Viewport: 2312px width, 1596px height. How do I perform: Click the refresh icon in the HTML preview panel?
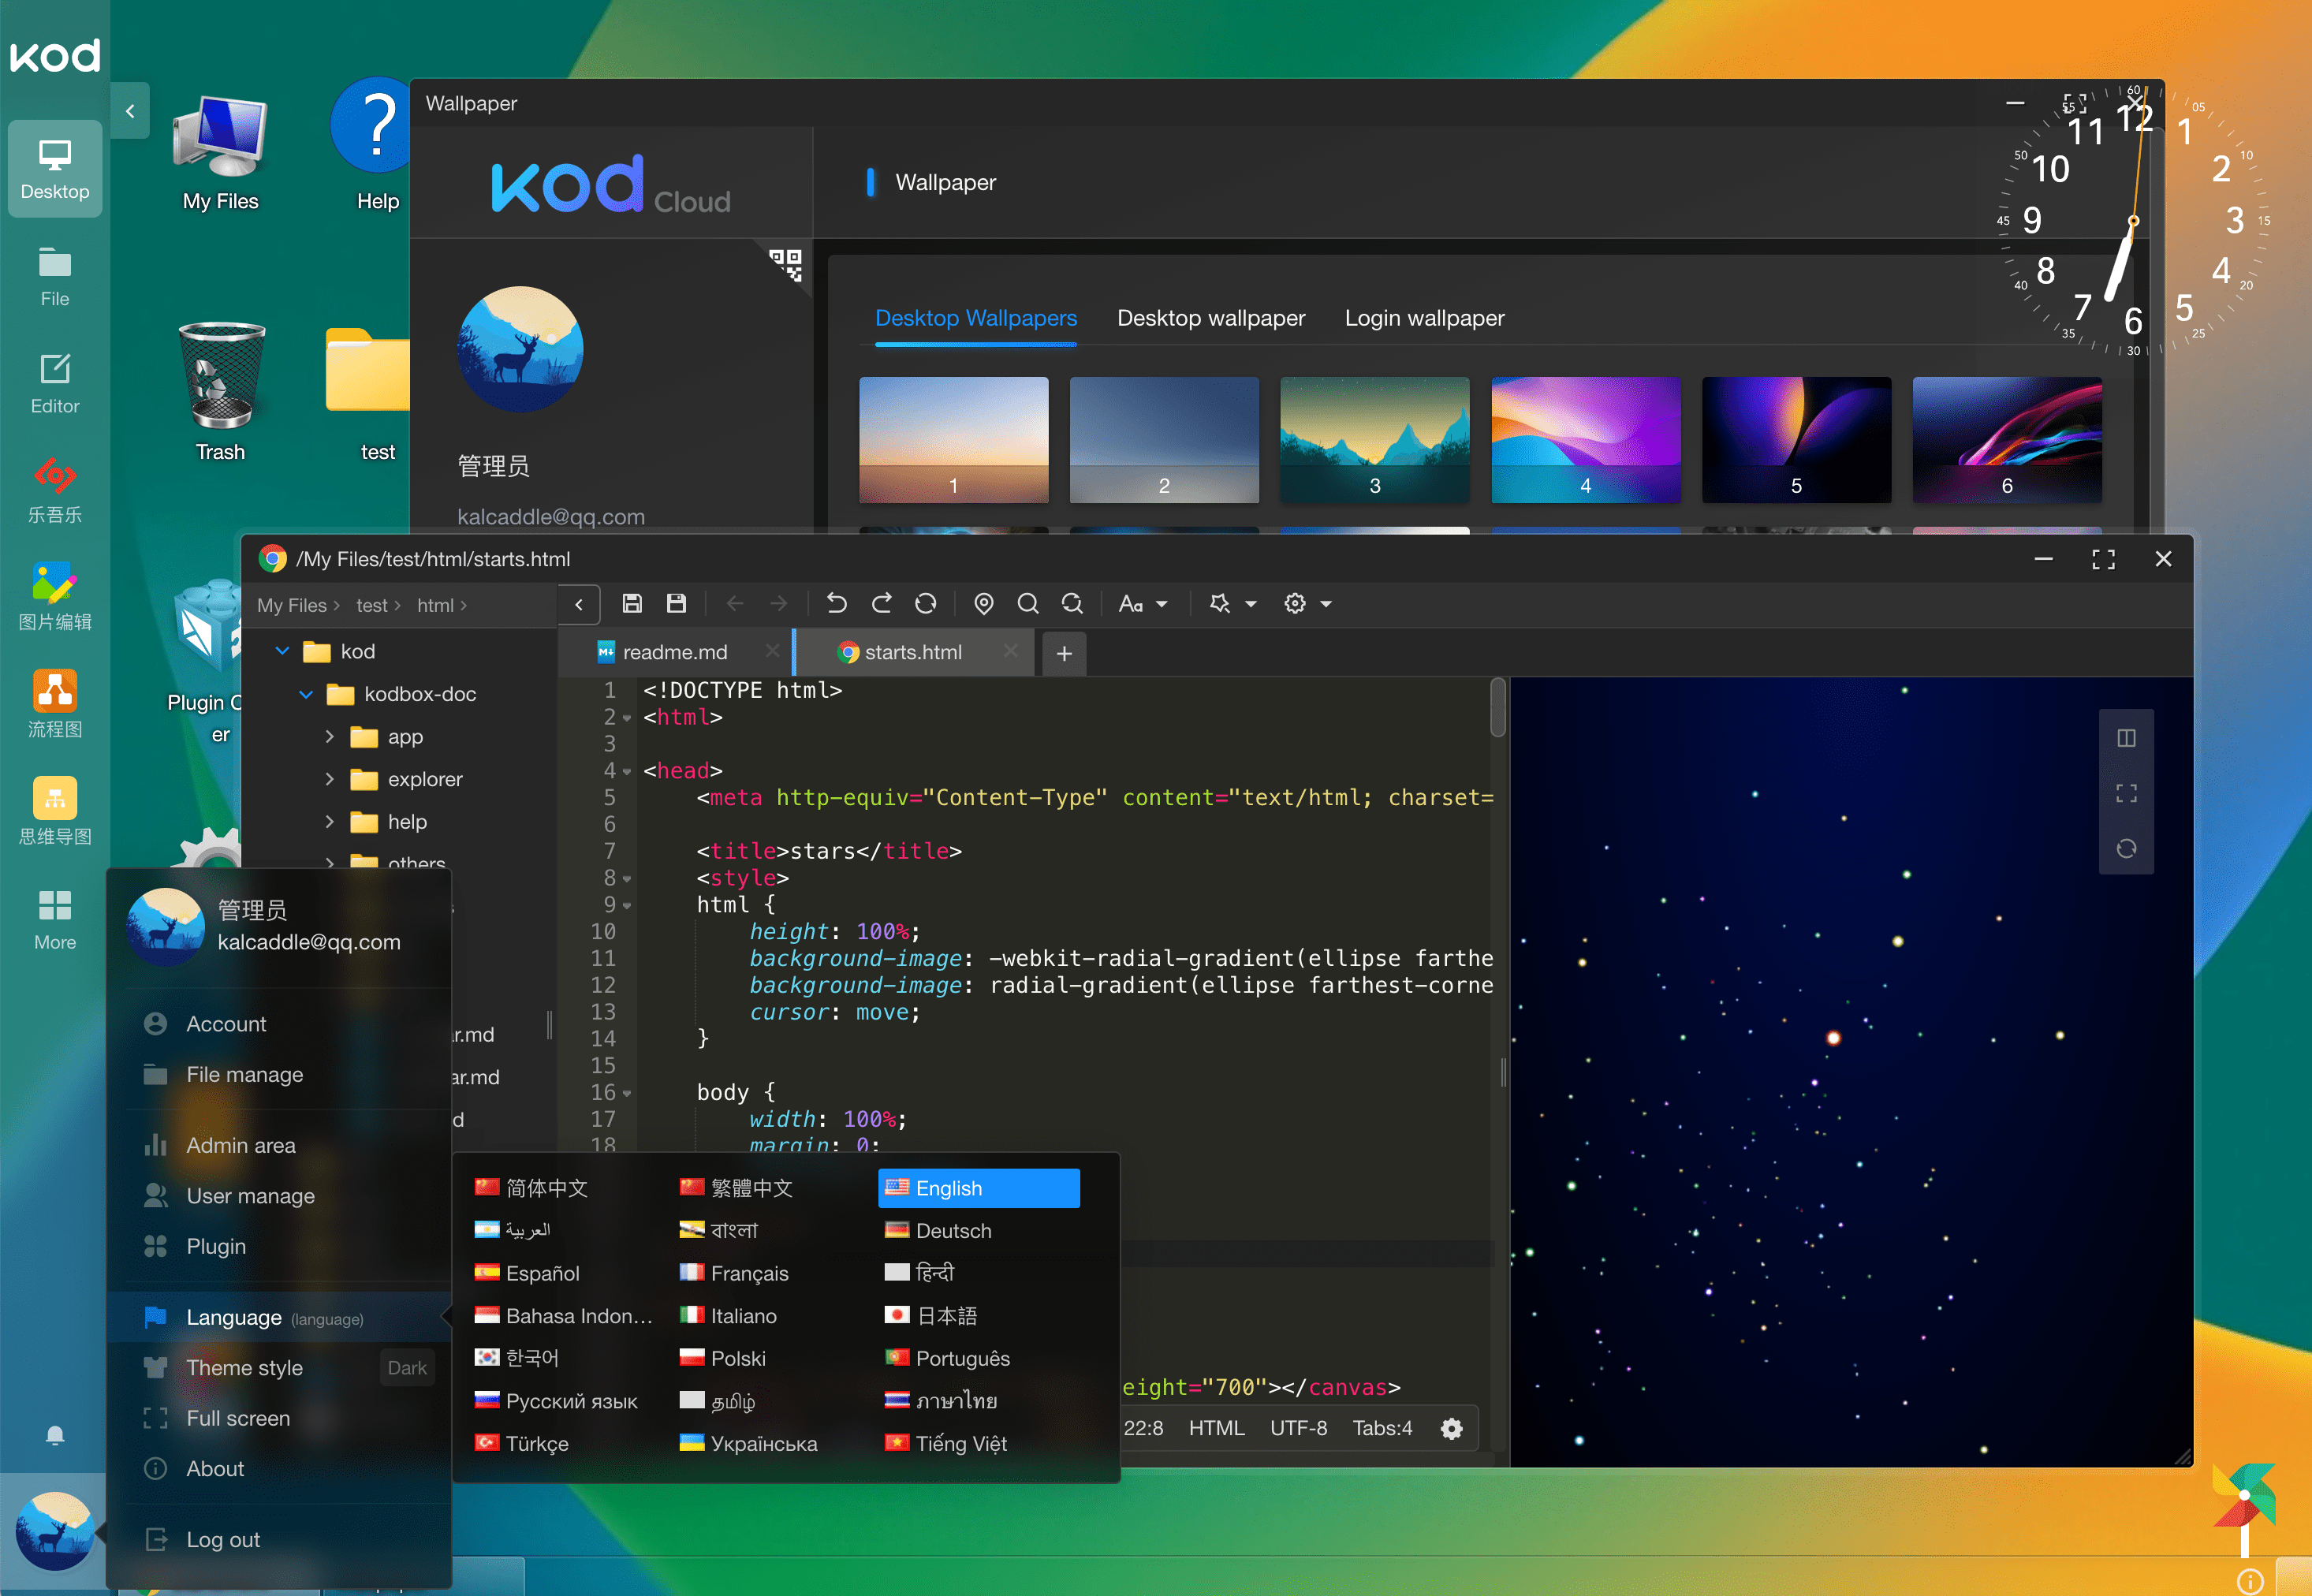(x=2127, y=848)
